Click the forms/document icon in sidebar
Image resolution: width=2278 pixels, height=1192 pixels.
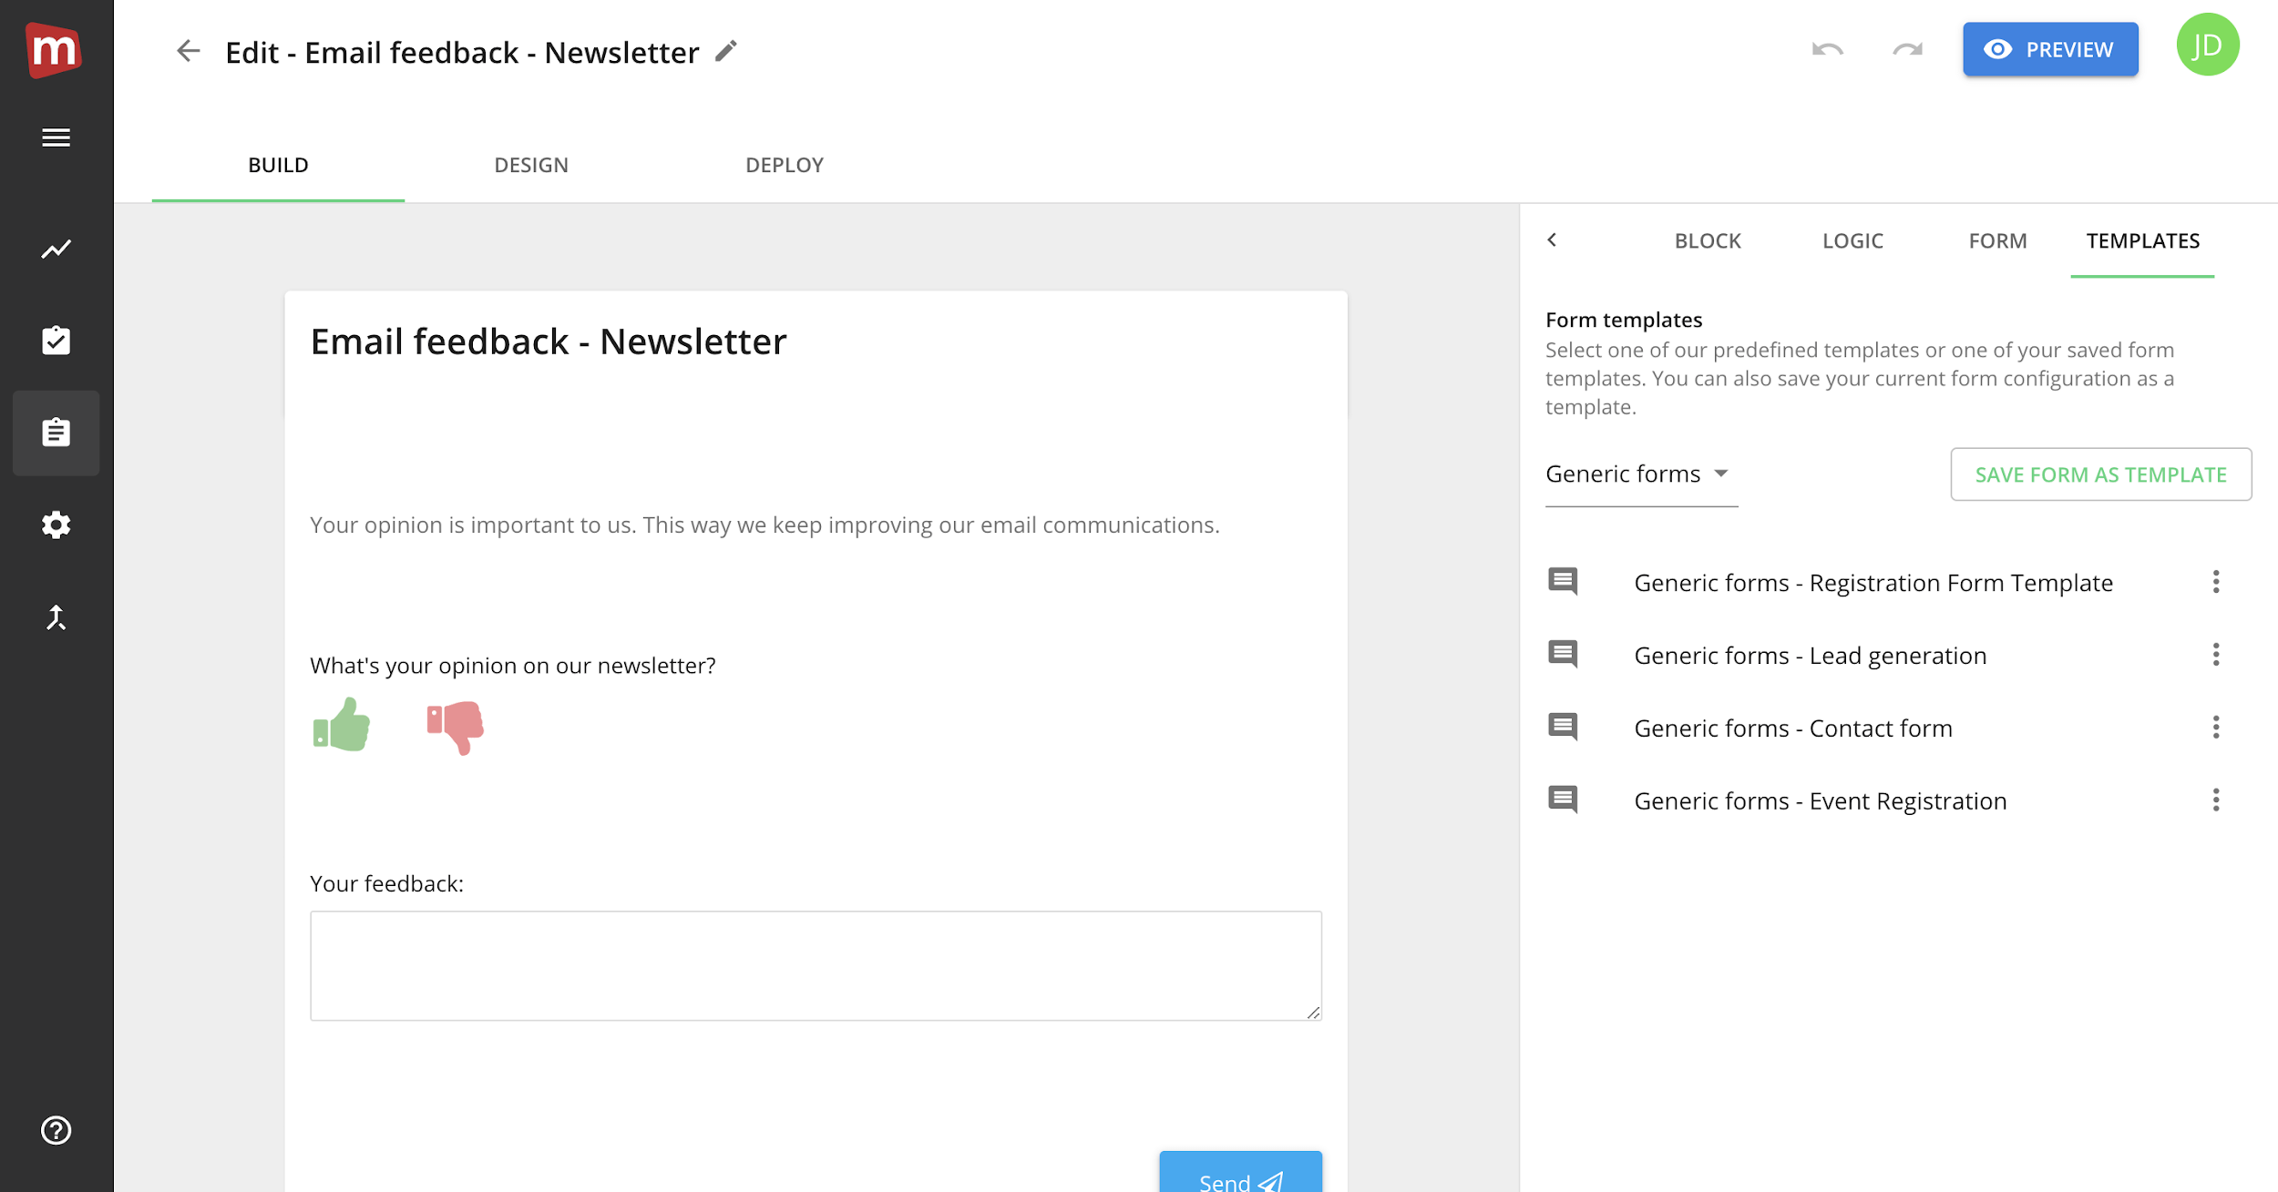(56, 433)
